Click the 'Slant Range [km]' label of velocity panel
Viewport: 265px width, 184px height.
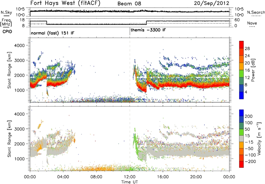point(9,139)
